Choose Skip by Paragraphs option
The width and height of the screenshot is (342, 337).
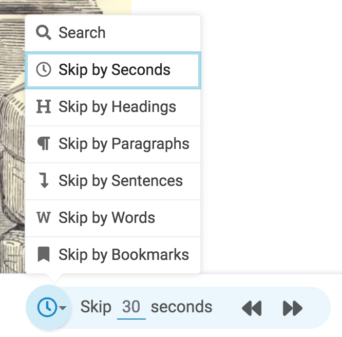113,144
